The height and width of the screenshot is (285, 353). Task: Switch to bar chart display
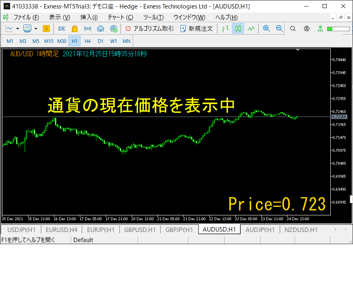pyautogui.click(x=225, y=29)
